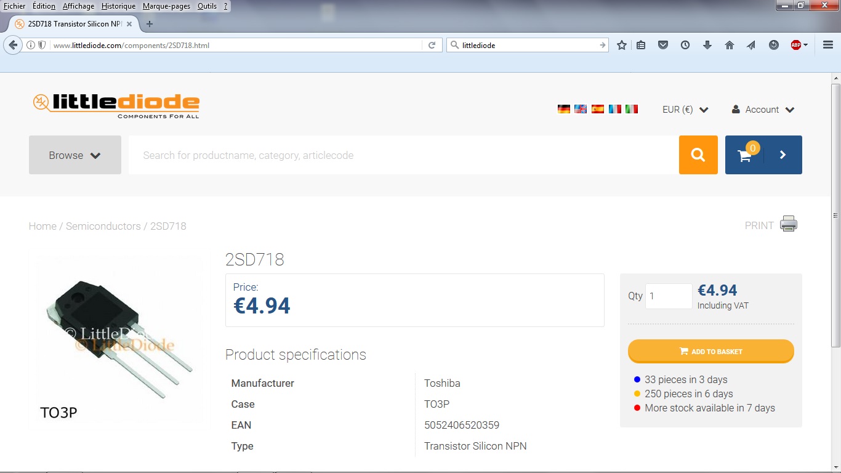Switch site language to Spanish flag

click(x=598, y=109)
